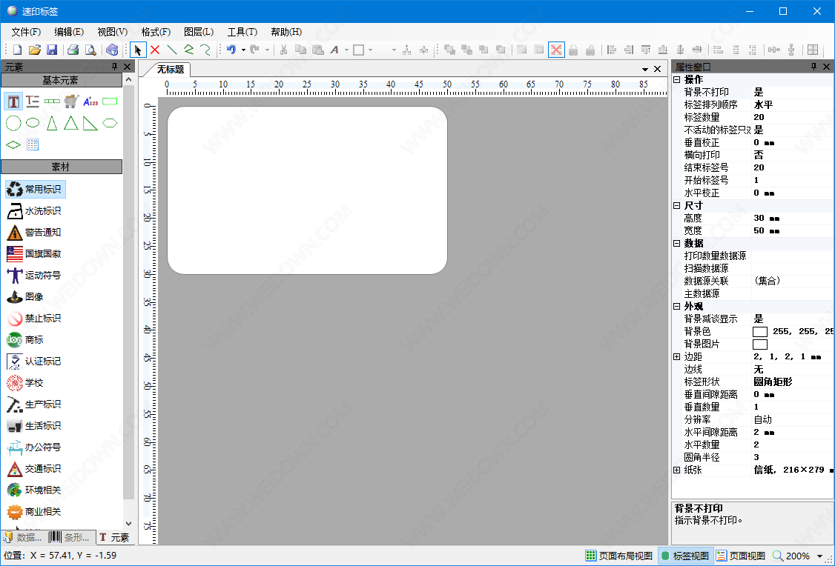Click the print preview icon
Screen dimensions: 835x566
(x=90, y=50)
